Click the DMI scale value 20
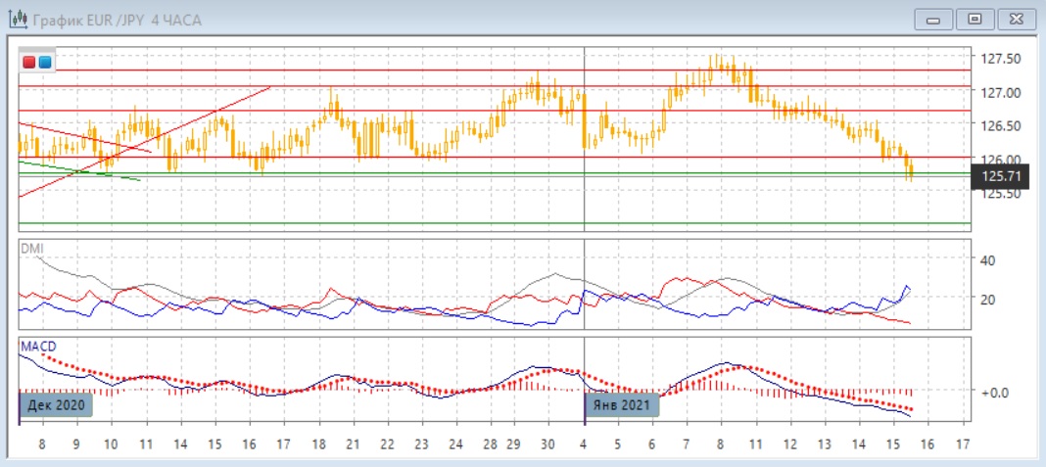The height and width of the screenshot is (467, 1046). (x=986, y=300)
